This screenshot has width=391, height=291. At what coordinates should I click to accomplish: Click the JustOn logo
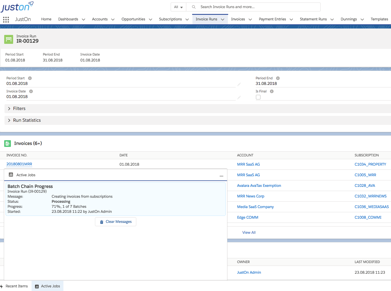[x=17, y=7]
